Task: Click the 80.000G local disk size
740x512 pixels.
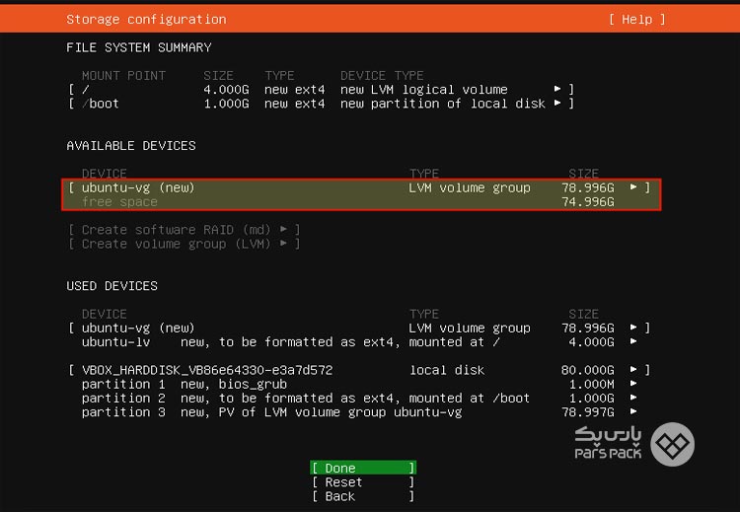Action: coord(588,370)
